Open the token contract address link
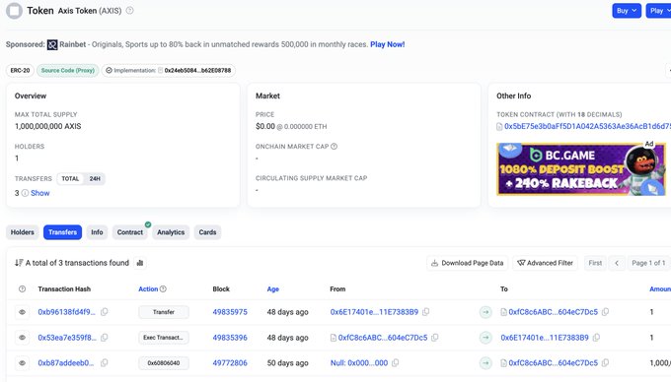This screenshot has width=671, height=382. tap(587, 126)
